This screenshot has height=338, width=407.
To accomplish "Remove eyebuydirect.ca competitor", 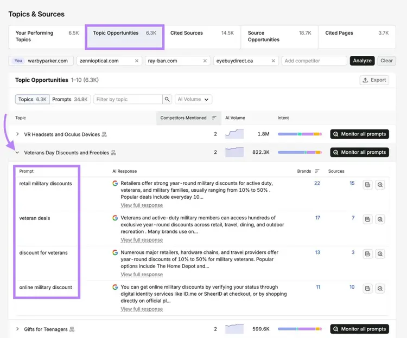I will click(x=274, y=61).
